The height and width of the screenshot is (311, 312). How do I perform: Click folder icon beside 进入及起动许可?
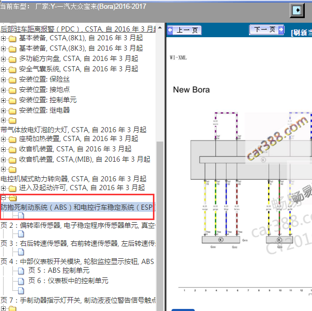(12, 188)
